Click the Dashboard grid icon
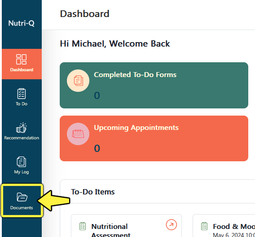Screen dimensions: 255x237 click(x=22, y=59)
